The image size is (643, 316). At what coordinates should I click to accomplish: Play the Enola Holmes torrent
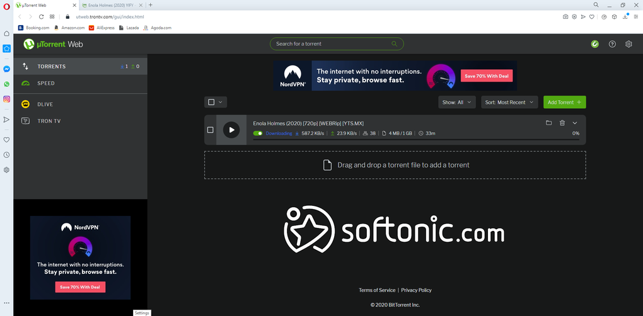(x=231, y=130)
